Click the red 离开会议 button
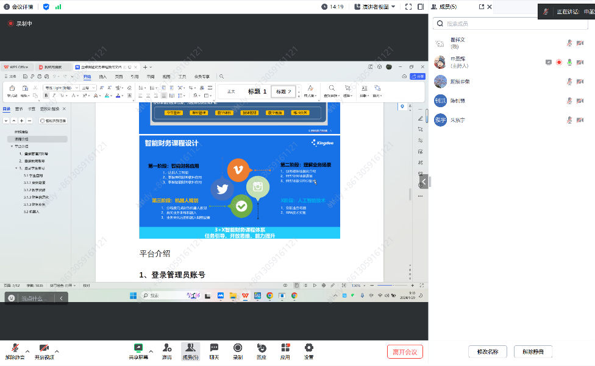The image size is (595, 366). click(405, 351)
